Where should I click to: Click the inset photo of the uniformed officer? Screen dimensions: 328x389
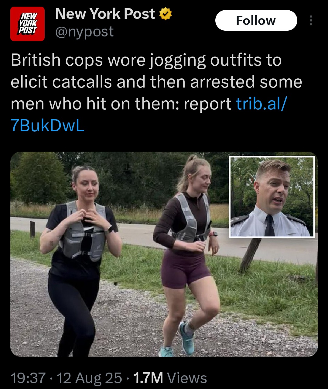(272, 197)
